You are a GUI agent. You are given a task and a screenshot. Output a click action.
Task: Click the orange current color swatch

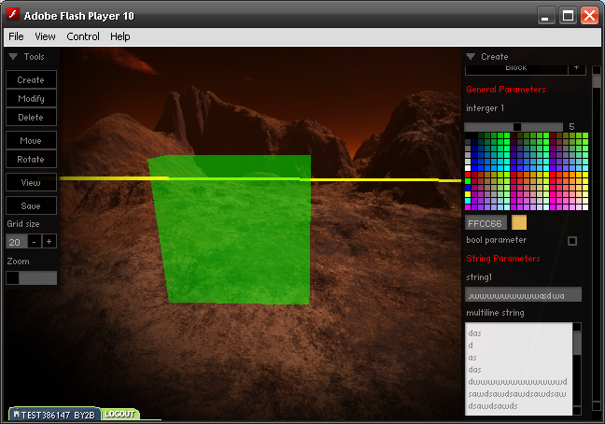pyautogui.click(x=519, y=222)
